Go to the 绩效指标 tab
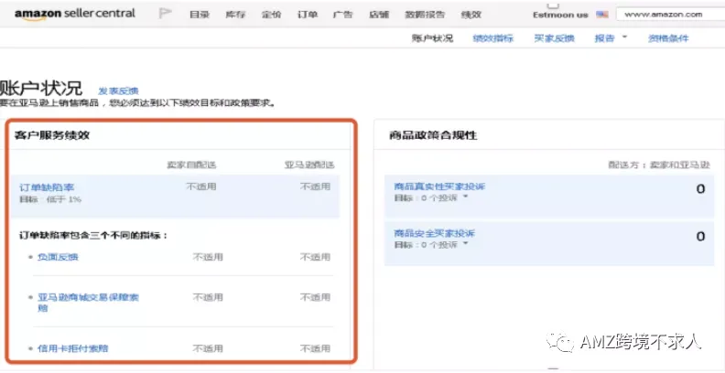 [492, 38]
